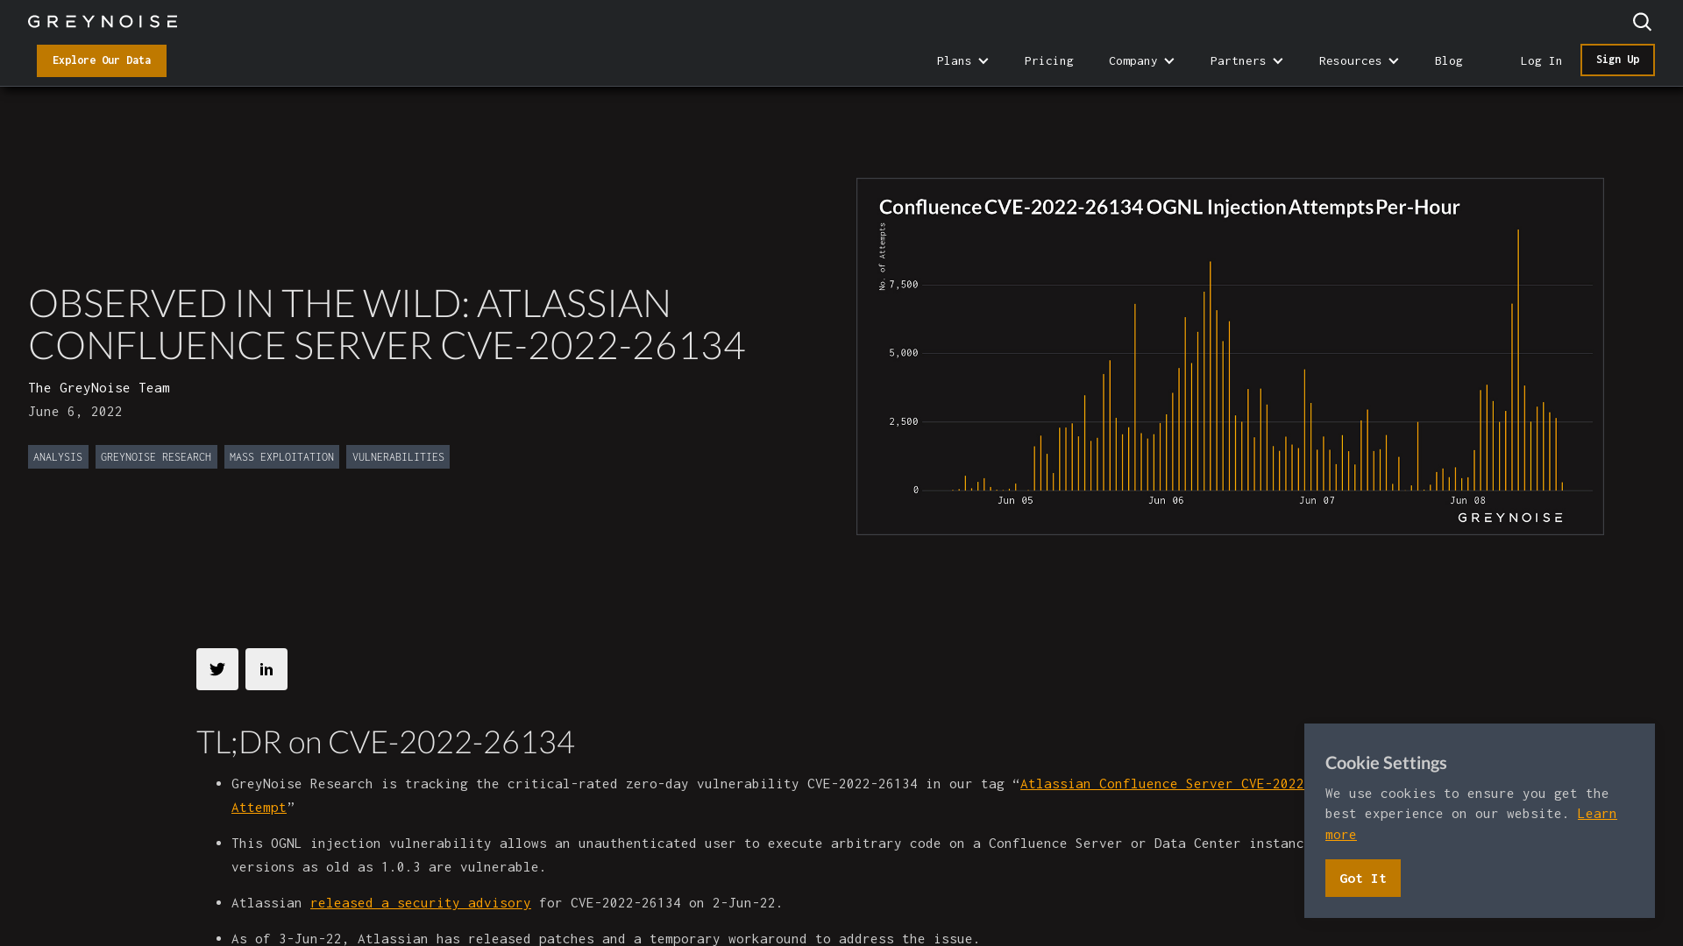Expand the Company dropdown
The width and height of the screenshot is (1683, 946).
tap(1140, 60)
